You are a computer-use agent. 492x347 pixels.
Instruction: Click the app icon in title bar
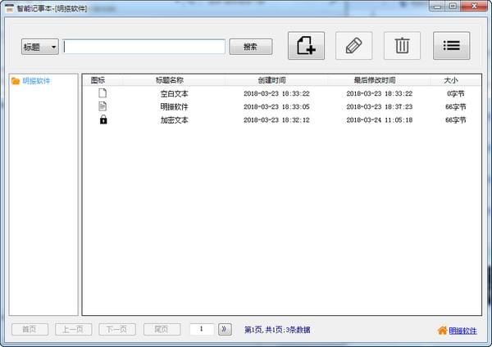coord(9,8)
